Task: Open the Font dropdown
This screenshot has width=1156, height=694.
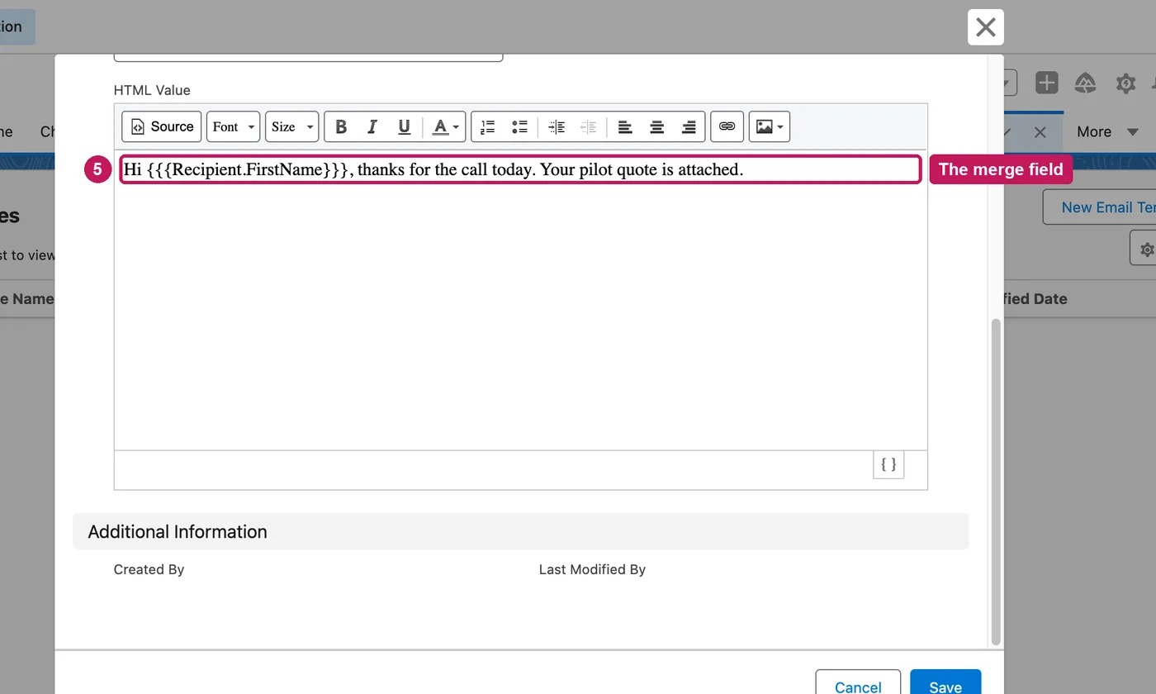Action: [x=233, y=126]
